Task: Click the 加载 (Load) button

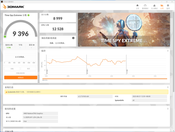Action: point(12,68)
